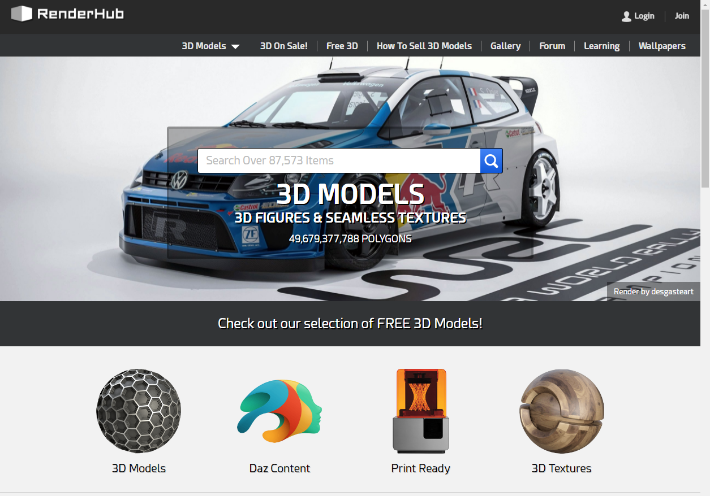Click the FREE 3D Models banner text

350,323
